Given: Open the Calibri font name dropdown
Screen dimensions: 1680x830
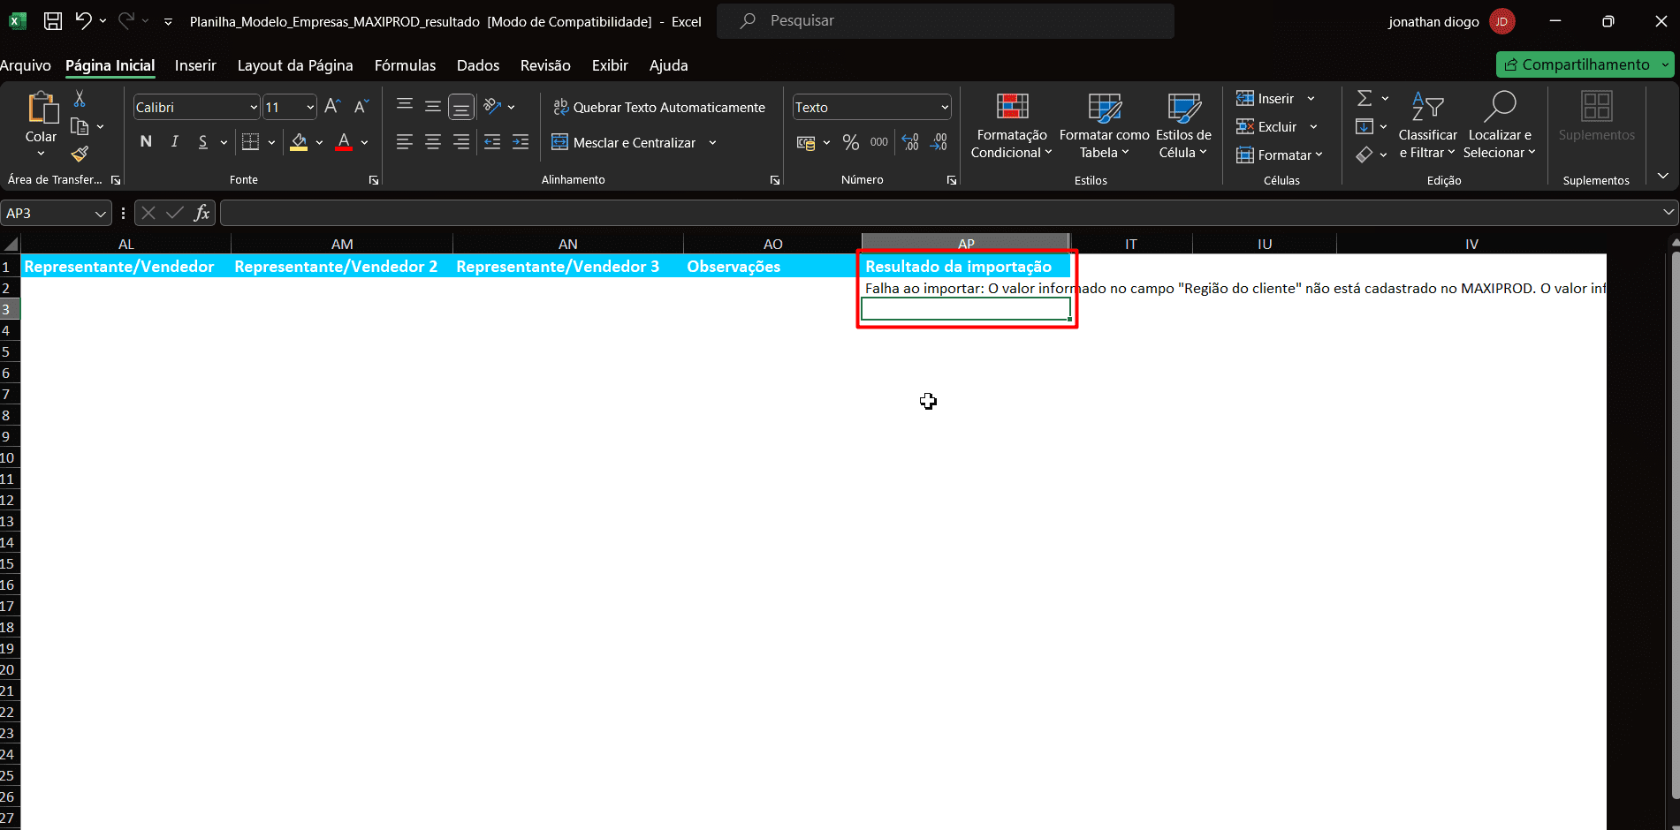Looking at the screenshot, I should [x=254, y=108].
